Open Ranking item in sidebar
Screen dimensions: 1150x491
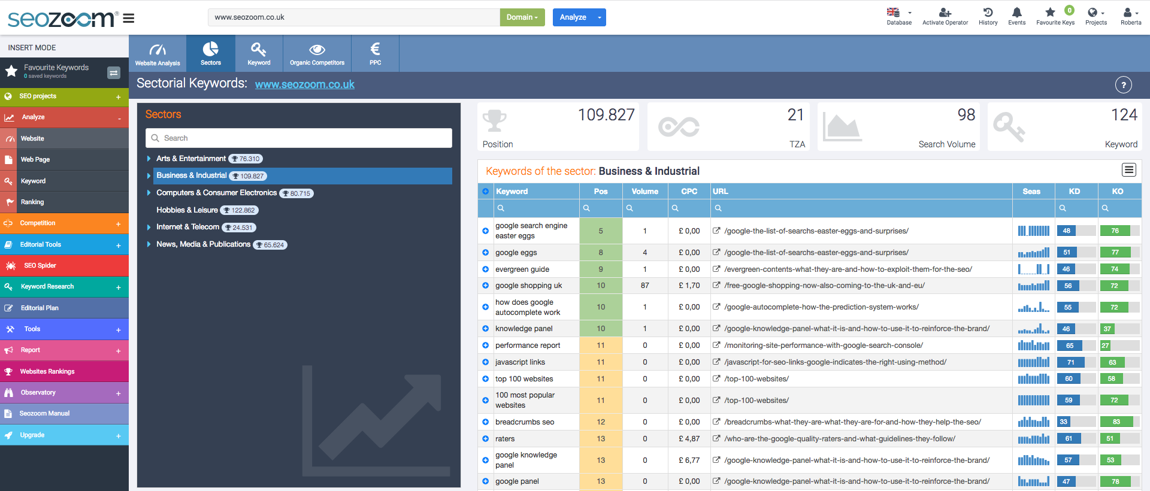pos(64,202)
